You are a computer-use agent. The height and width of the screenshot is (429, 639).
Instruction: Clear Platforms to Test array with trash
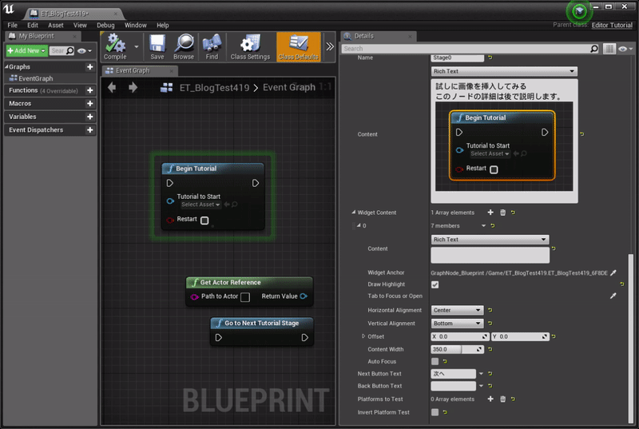point(502,399)
